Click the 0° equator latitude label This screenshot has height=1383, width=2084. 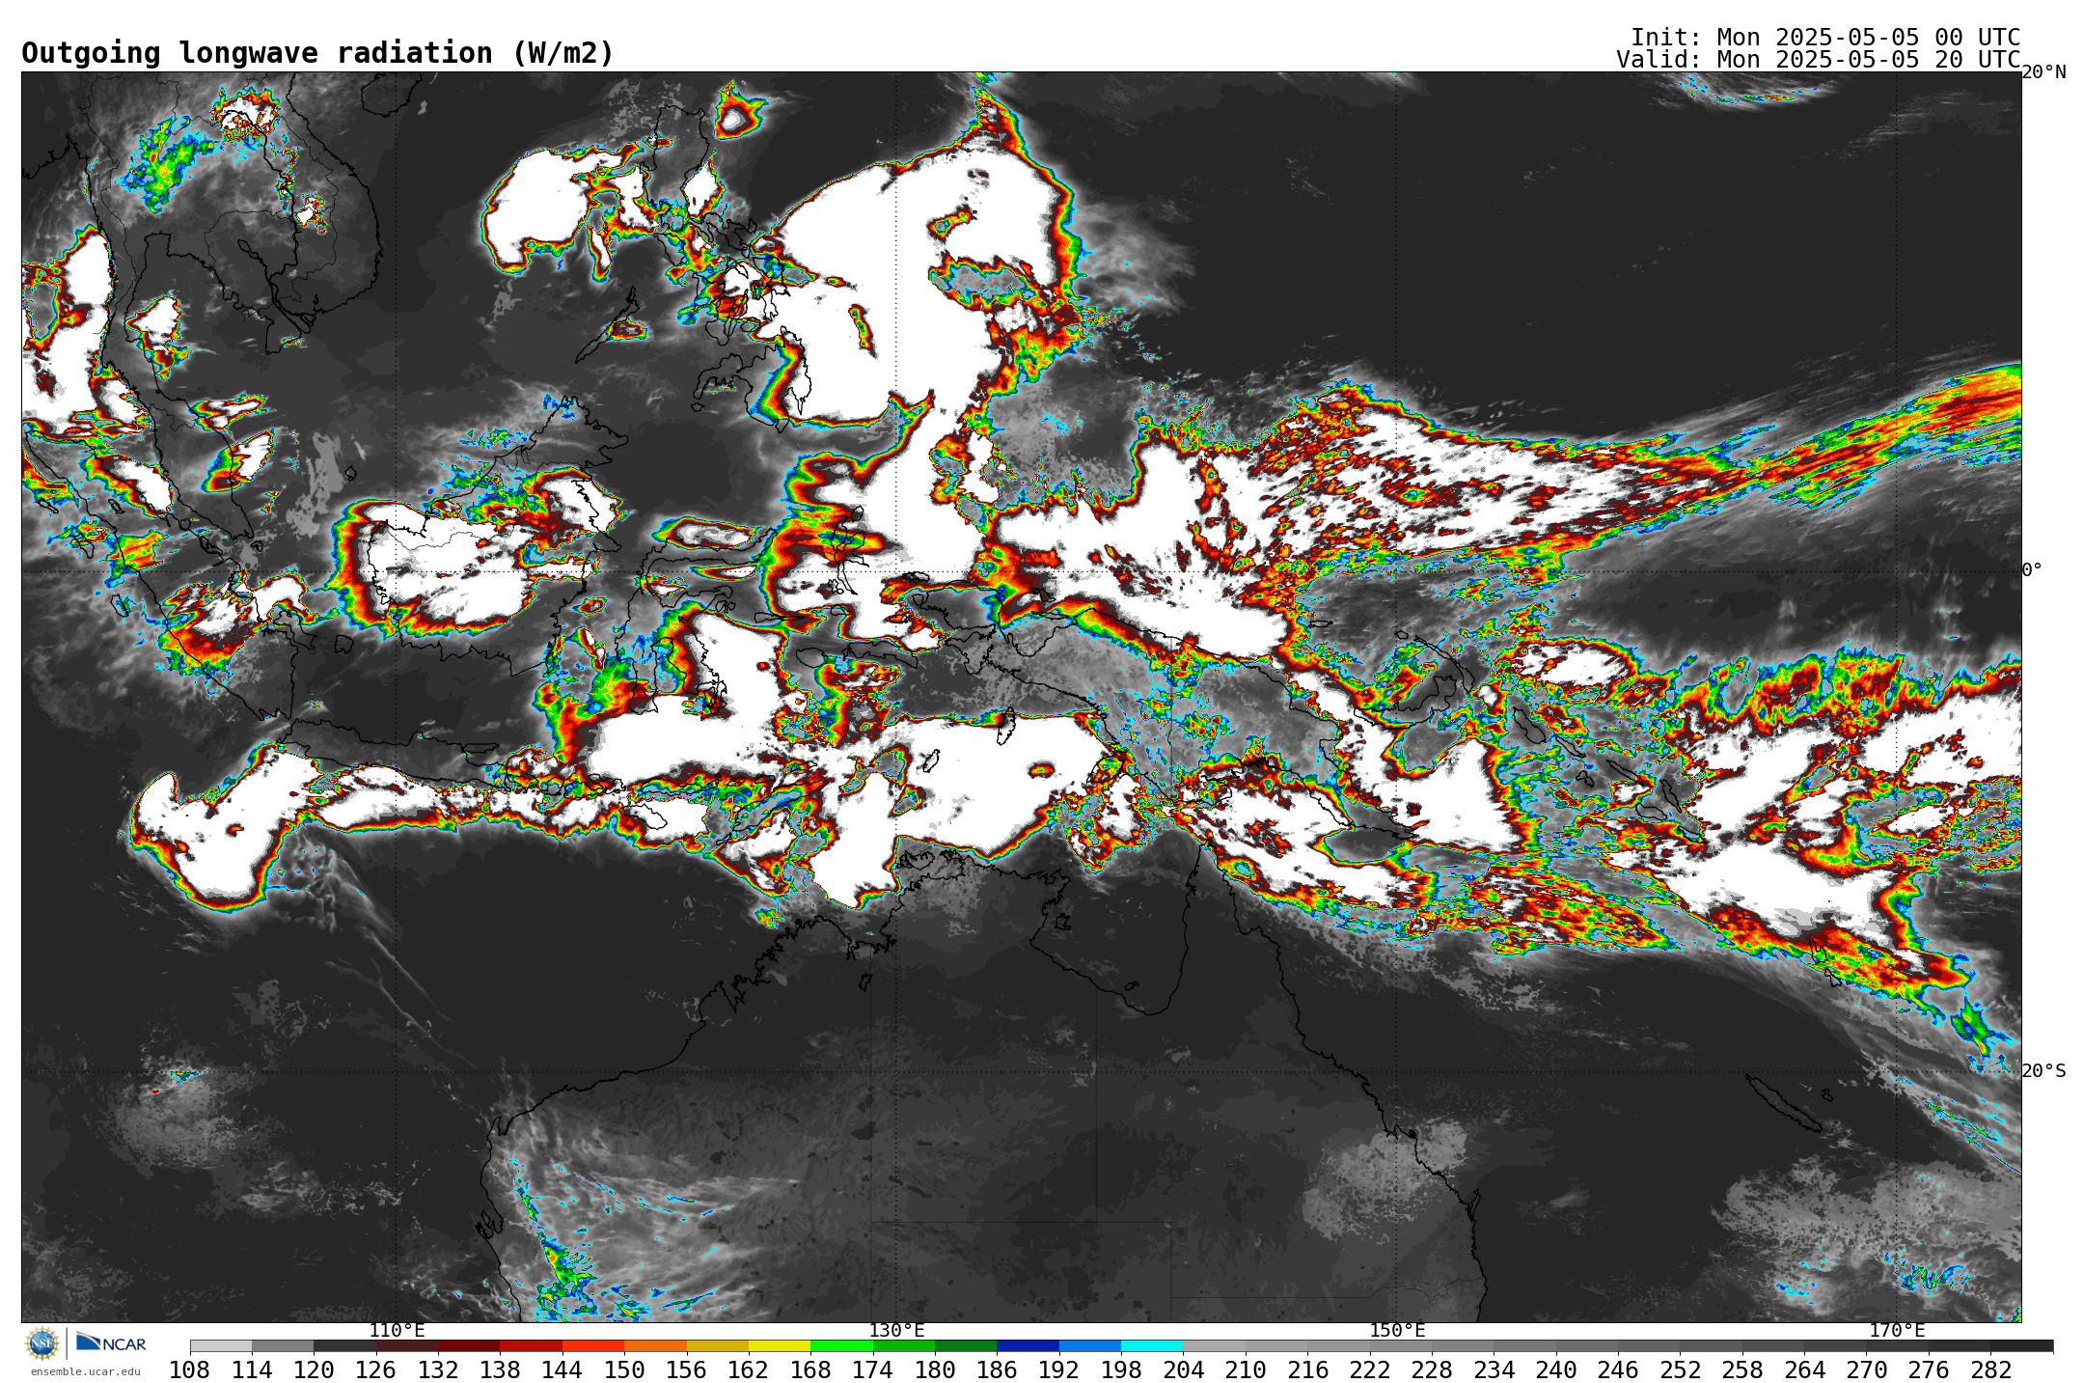click(x=2033, y=569)
